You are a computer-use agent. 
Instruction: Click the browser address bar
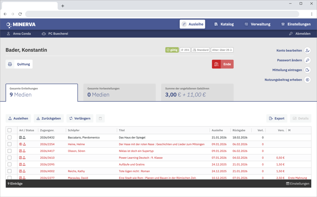(162, 14)
